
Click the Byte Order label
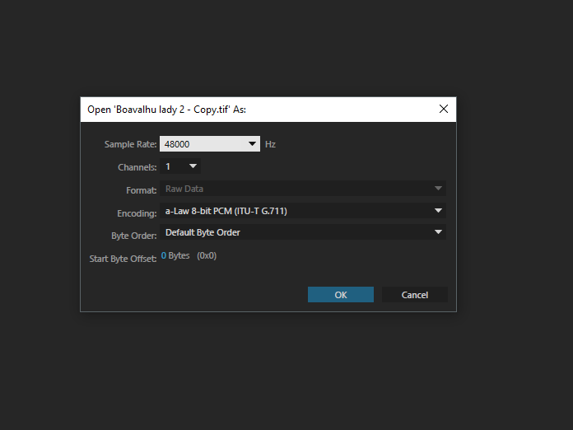click(133, 236)
